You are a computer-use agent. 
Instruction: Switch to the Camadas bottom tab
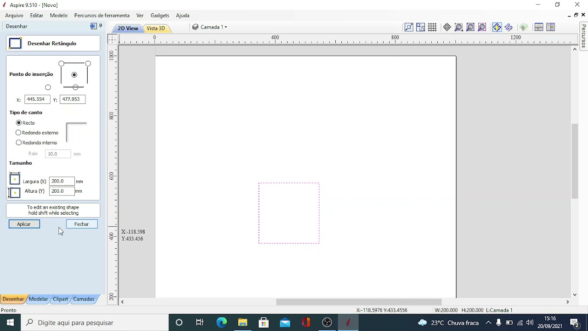point(84,299)
